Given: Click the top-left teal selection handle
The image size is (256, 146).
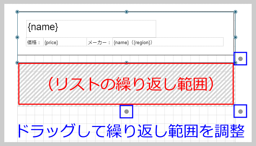Looking at the screenshot, I should click(17, 12).
